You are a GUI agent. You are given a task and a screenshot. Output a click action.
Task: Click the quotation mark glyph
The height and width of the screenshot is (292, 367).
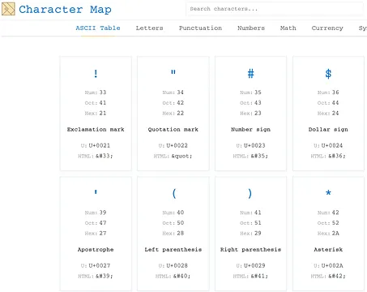[173, 72]
